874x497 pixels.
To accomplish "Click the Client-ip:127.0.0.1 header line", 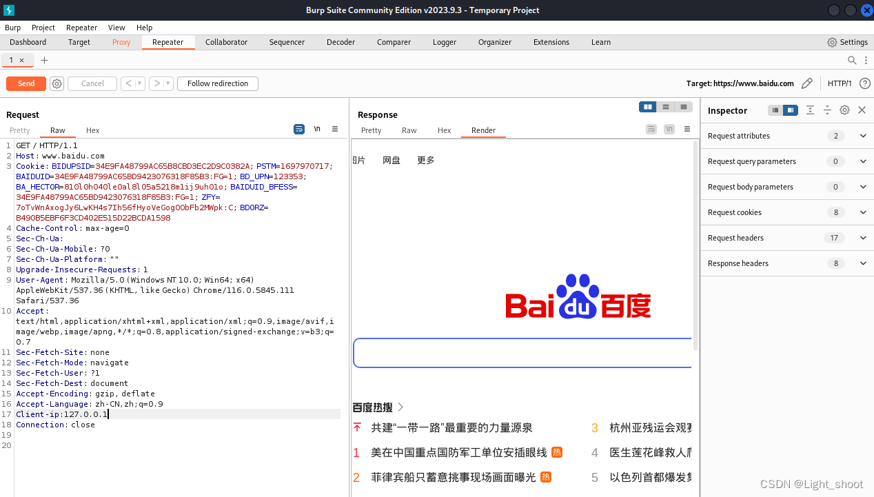I will point(62,414).
